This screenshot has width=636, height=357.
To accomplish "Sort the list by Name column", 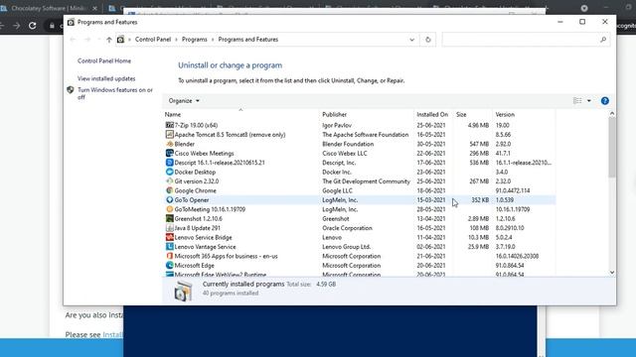I will pyautogui.click(x=240, y=115).
